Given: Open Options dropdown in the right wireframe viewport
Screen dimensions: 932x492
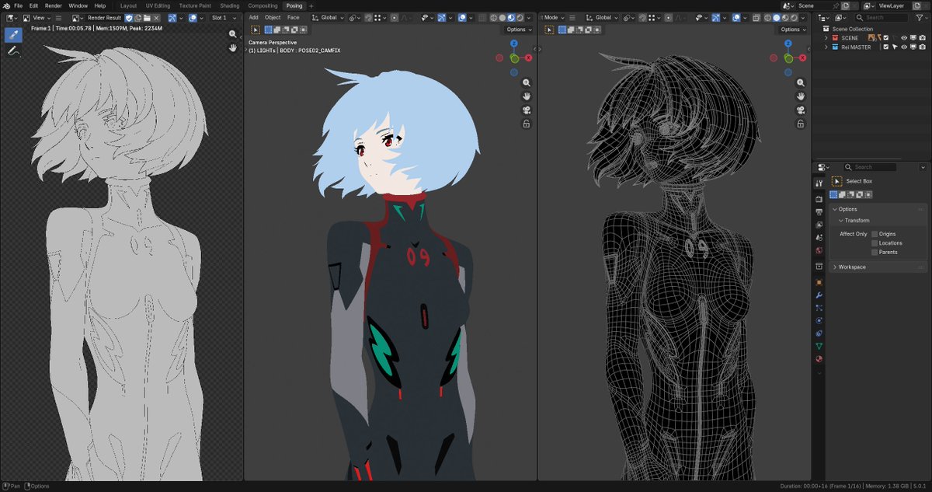Looking at the screenshot, I should point(793,30).
